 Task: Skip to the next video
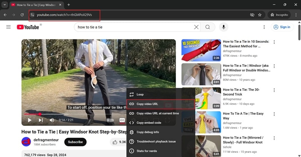41,120
